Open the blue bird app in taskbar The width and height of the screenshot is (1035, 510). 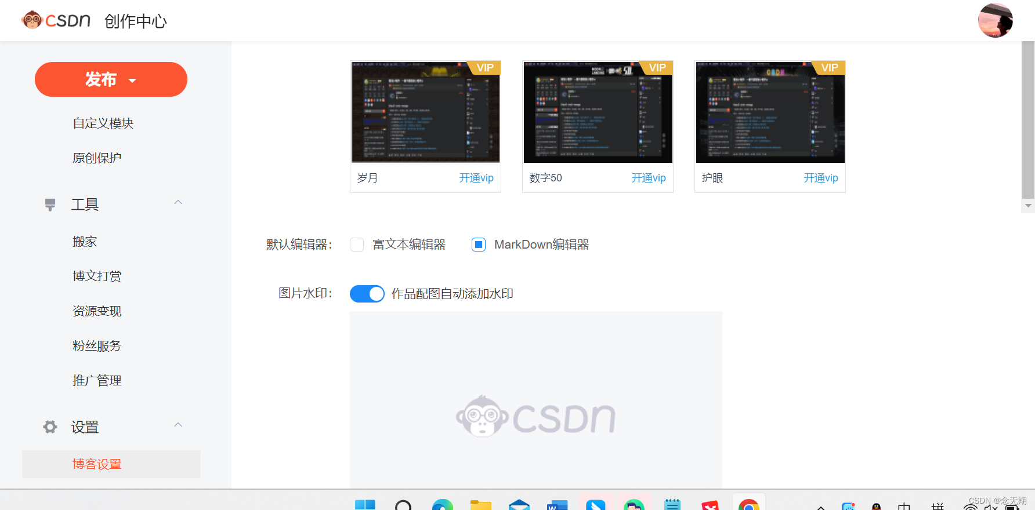click(x=595, y=504)
